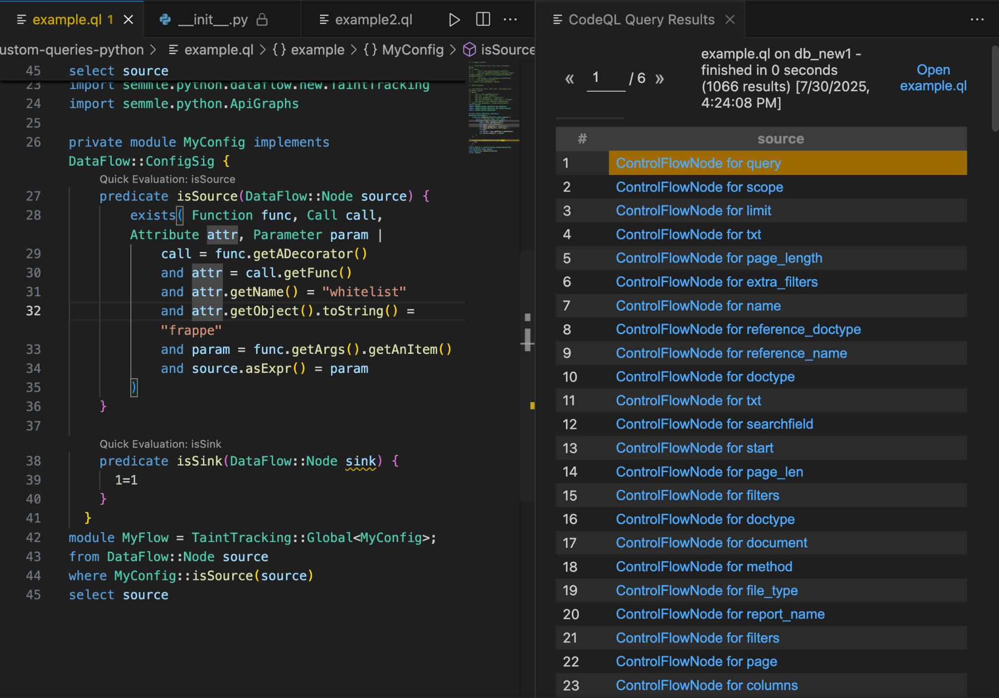Click the results page number field

[605, 78]
